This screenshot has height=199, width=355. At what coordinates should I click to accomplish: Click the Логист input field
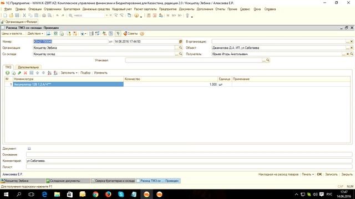(189, 167)
